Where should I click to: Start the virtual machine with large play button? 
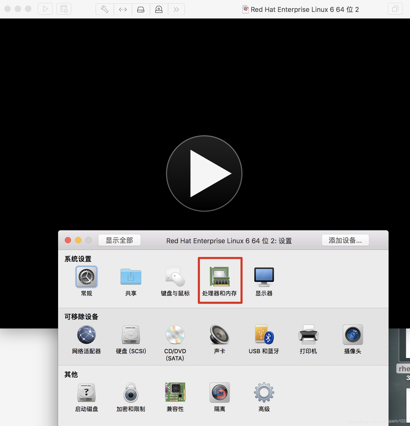pyautogui.click(x=204, y=173)
